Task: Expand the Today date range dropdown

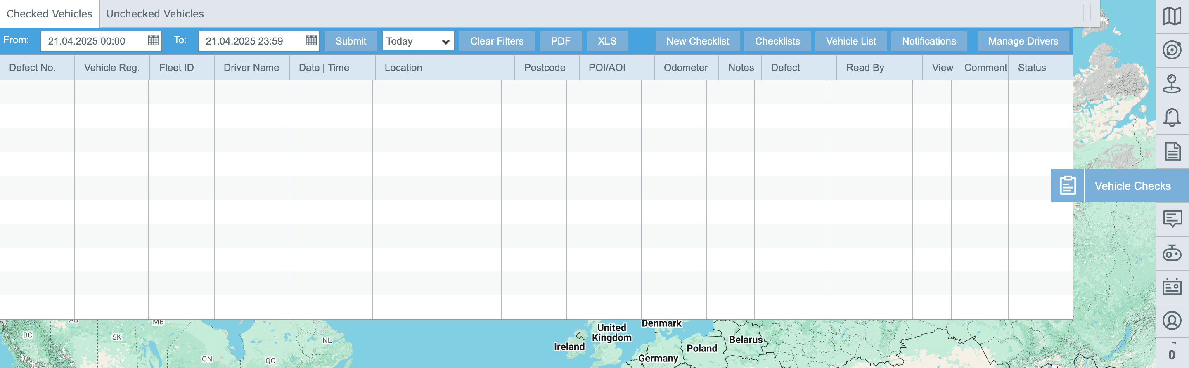Action: 417,41
